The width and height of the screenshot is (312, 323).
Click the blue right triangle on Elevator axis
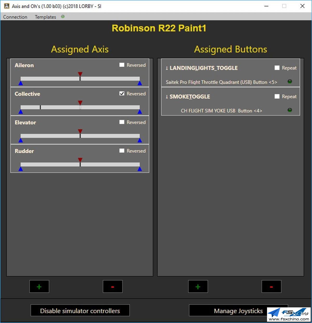(140, 140)
